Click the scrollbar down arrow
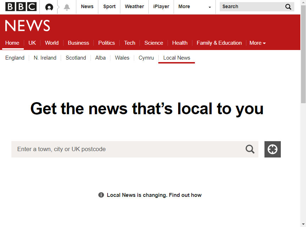This screenshot has width=306, height=227. pos(303,224)
